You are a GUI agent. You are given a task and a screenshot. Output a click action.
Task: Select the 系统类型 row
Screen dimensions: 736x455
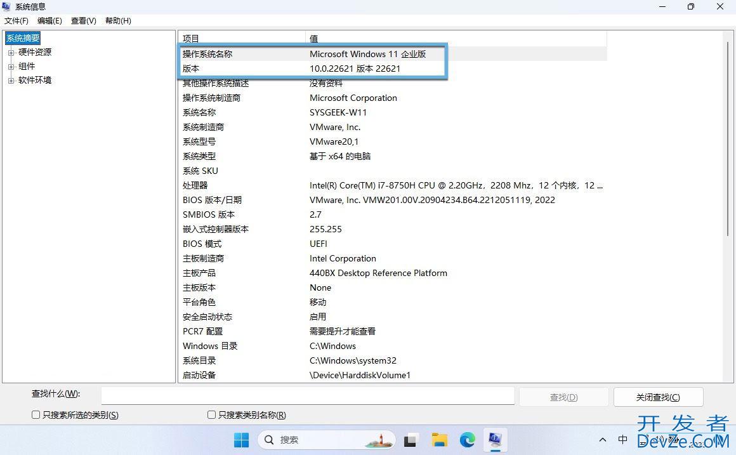[392, 156]
